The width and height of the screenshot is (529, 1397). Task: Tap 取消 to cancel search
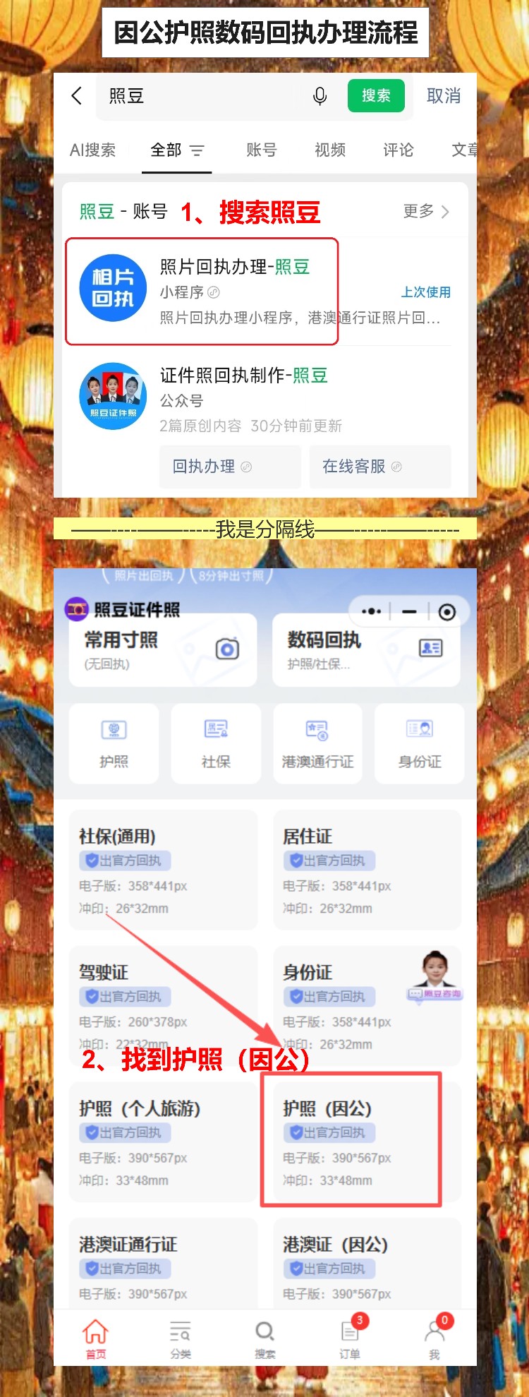[x=444, y=95]
